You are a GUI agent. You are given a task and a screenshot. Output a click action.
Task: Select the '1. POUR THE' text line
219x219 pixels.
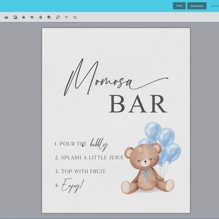coord(71,144)
